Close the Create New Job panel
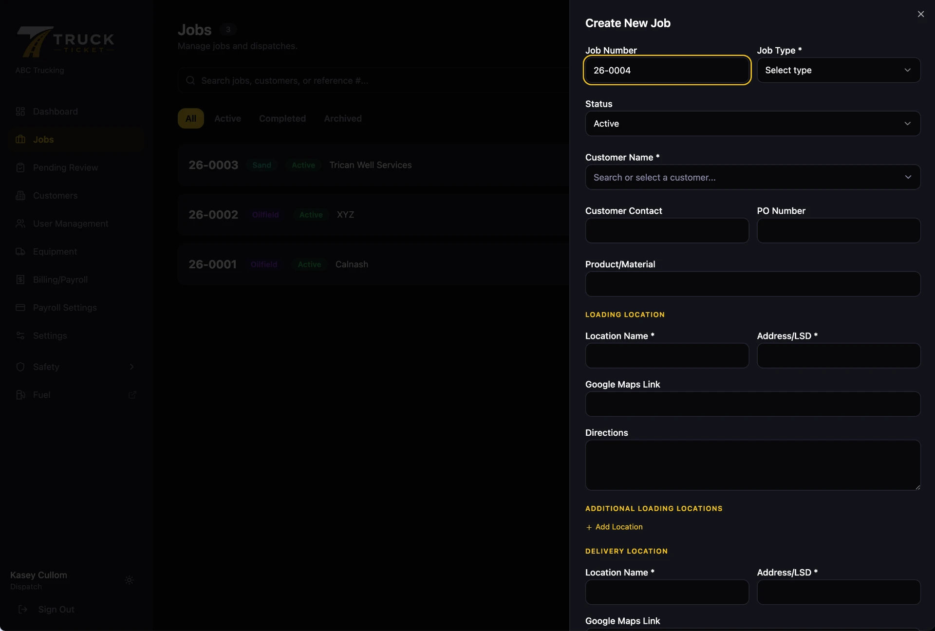This screenshot has height=631, width=935. point(920,14)
